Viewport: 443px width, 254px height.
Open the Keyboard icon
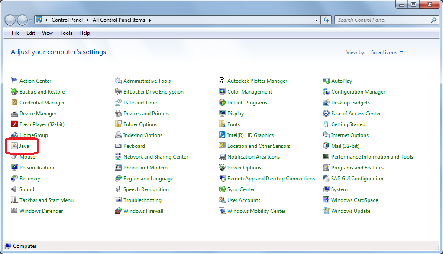pyautogui.click(x=118, y=146)
